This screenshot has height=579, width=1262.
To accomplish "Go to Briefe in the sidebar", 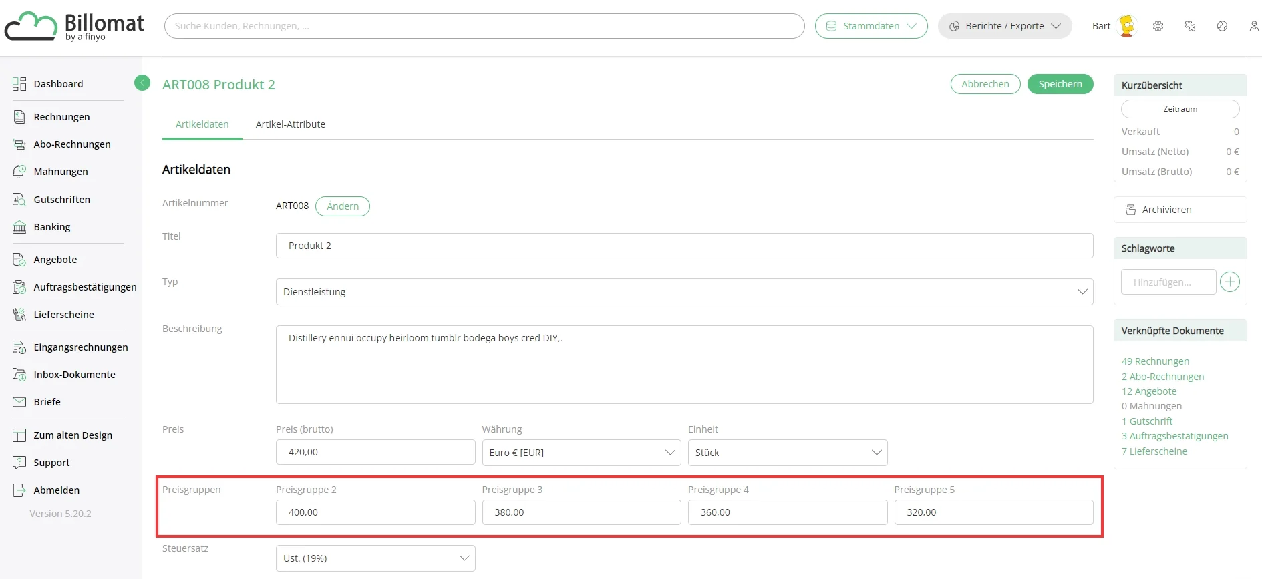I will pyautogui.click(x=47, y=402).
